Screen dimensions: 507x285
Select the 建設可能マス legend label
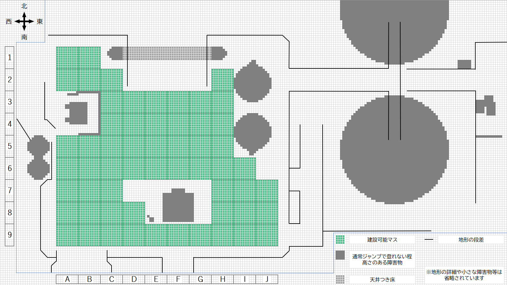tap(382, 240)
